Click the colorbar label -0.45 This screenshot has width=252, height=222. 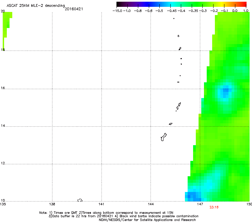(x=172, y=11)
